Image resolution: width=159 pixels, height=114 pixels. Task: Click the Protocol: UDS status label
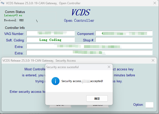coord(14,20)
